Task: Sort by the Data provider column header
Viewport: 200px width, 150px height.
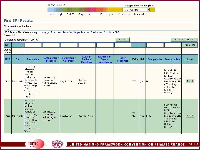Action: tap(155, 59)
